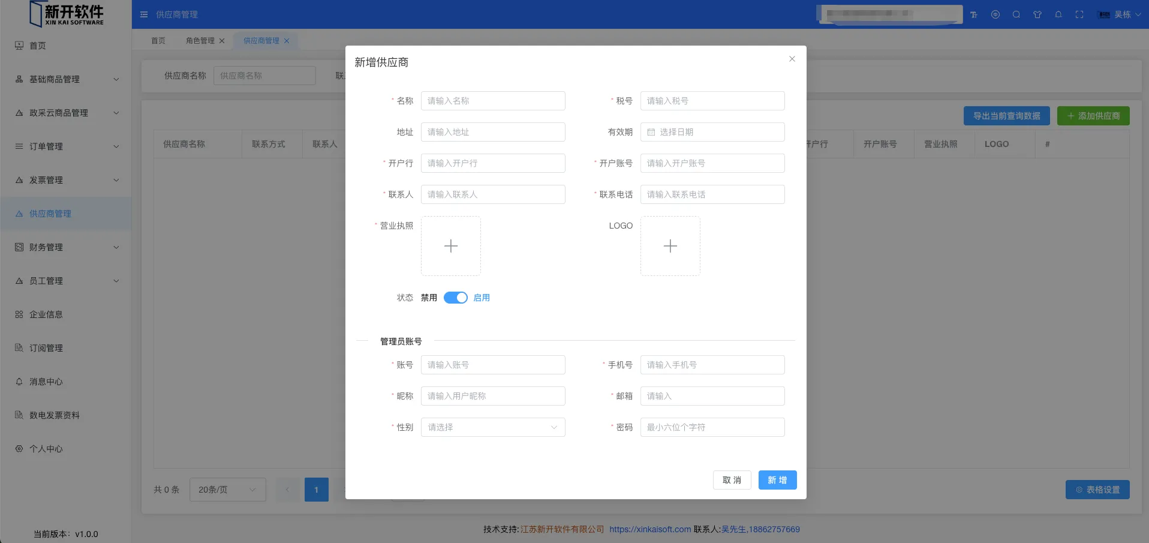Toggle the 状态 switch

(455, 298)
